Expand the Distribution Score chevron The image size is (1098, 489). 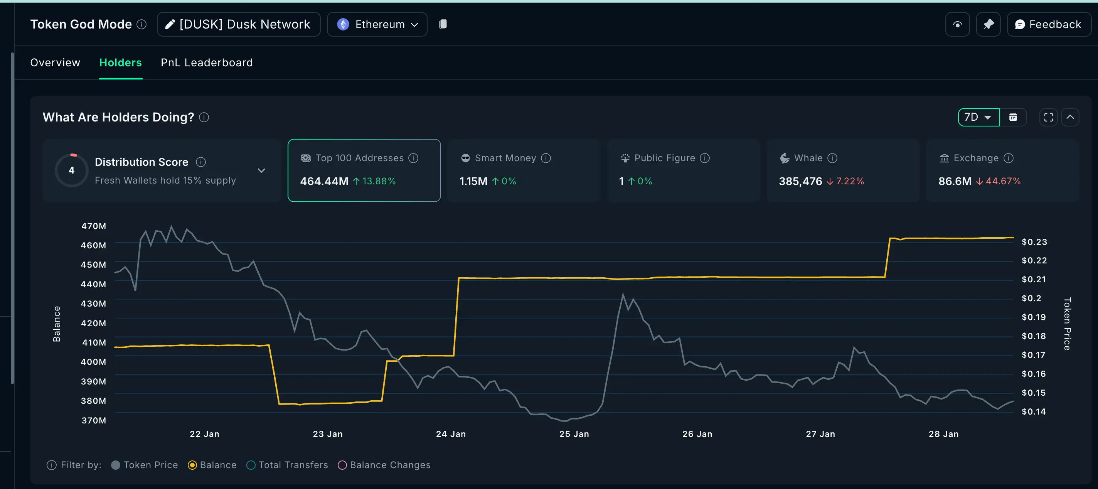(x=261, y=170)
